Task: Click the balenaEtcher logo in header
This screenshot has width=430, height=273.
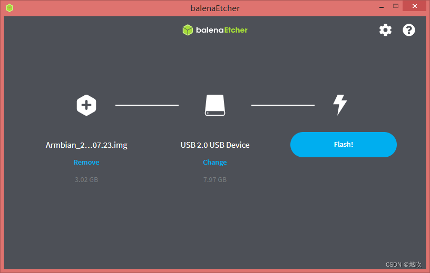Action: tap(215, 30)
